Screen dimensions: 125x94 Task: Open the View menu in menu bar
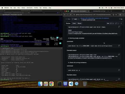pyautogui.click(x=18, y=8)
